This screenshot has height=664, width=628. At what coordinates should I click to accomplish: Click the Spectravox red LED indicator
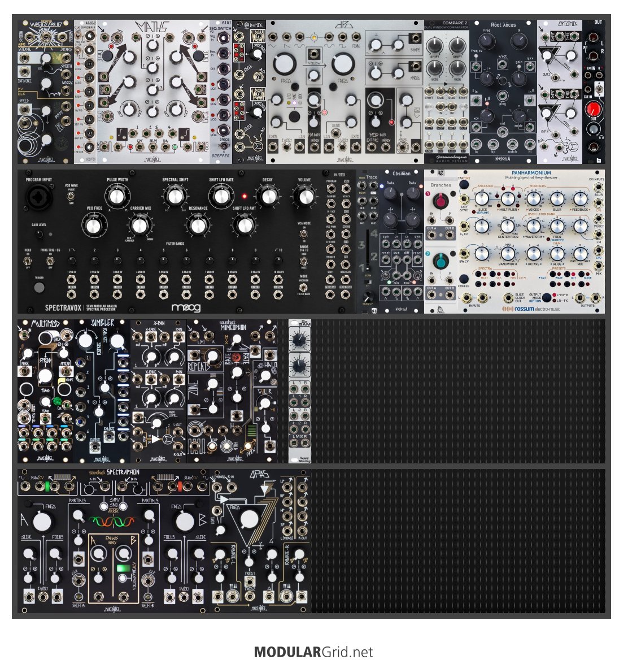[244, 196]
